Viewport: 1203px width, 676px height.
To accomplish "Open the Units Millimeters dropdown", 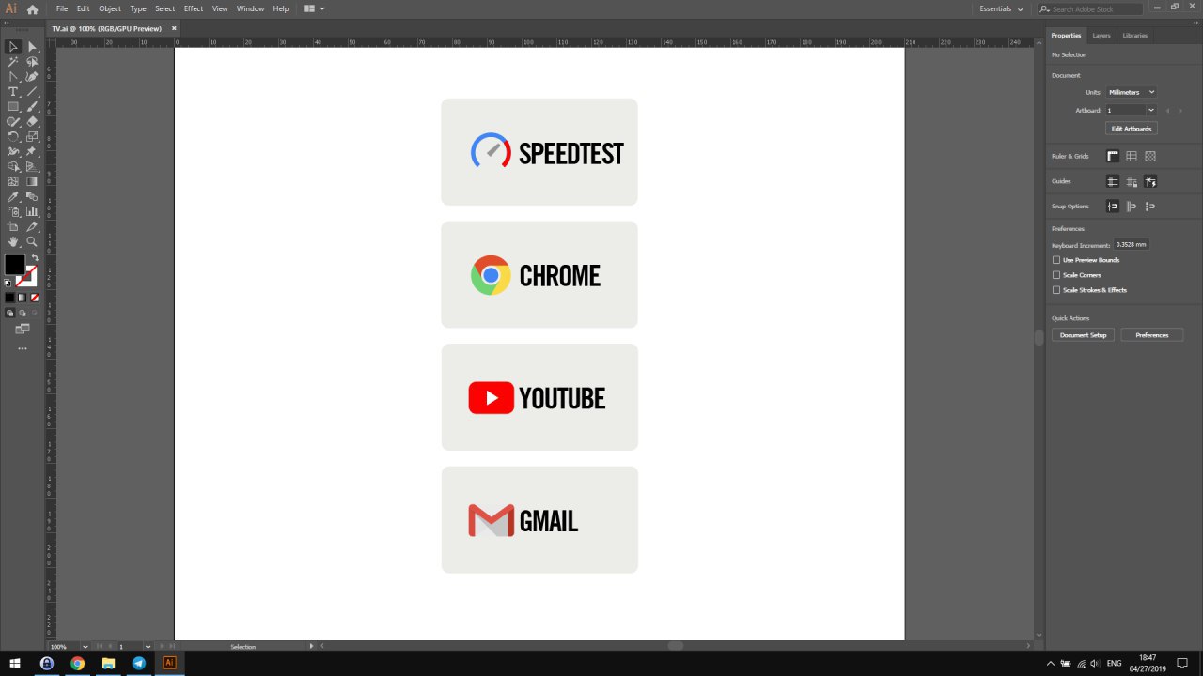I will pyautogui.click(x=1132, y=92).
